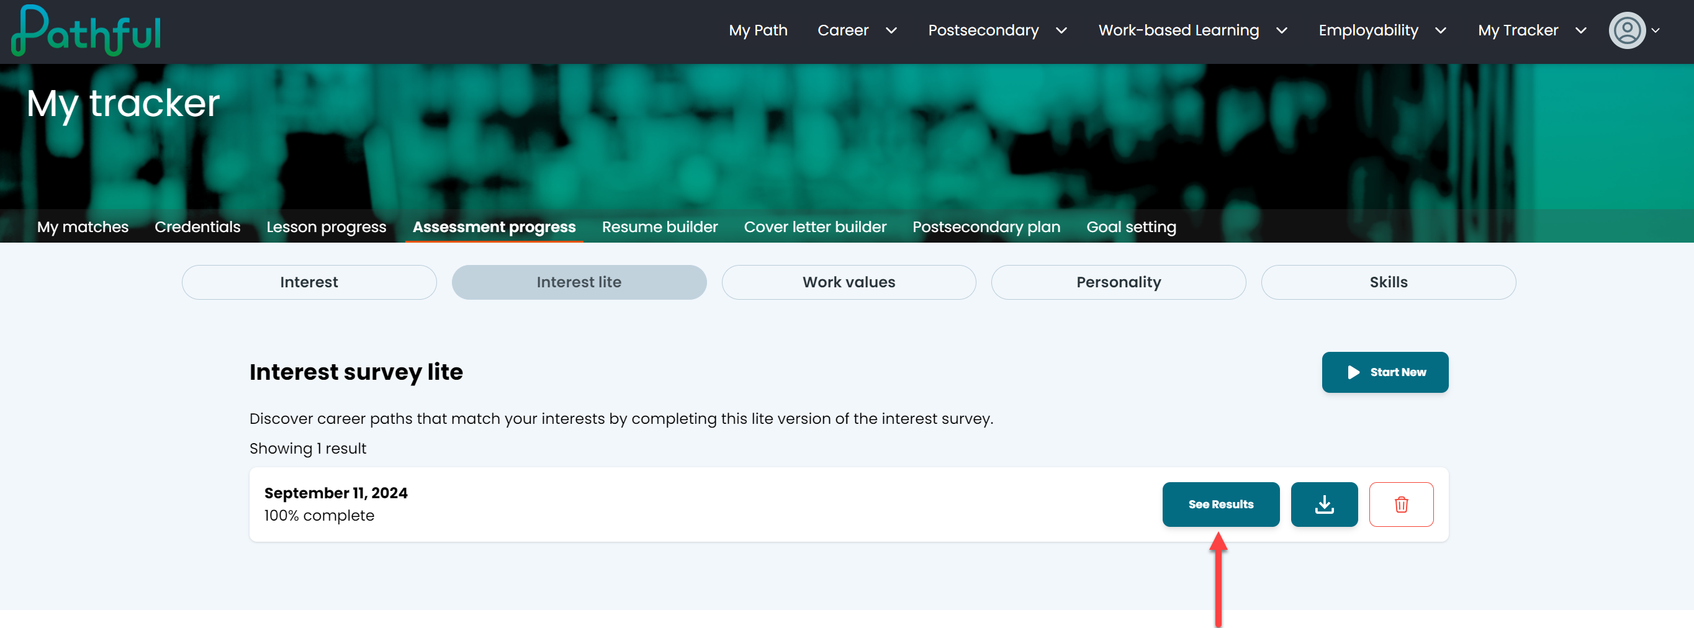Open the Cover letter builder tab

coord(815,227)
